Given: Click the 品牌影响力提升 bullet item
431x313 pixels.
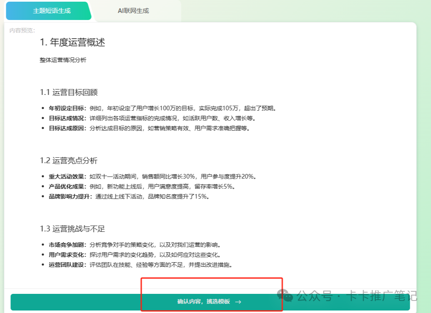Looking at the screenshot, I should (x=129, y=196).
